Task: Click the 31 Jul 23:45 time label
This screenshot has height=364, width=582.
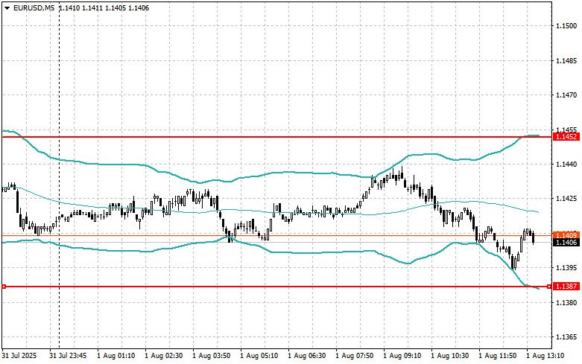Action: tap(66, 357)
